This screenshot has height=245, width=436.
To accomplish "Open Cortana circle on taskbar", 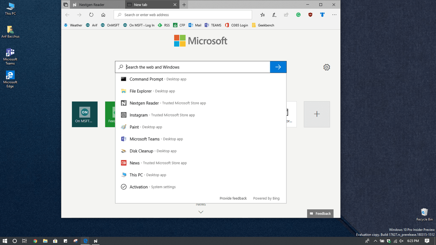I will [15, 241].
